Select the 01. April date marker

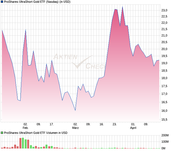point(133,126)
